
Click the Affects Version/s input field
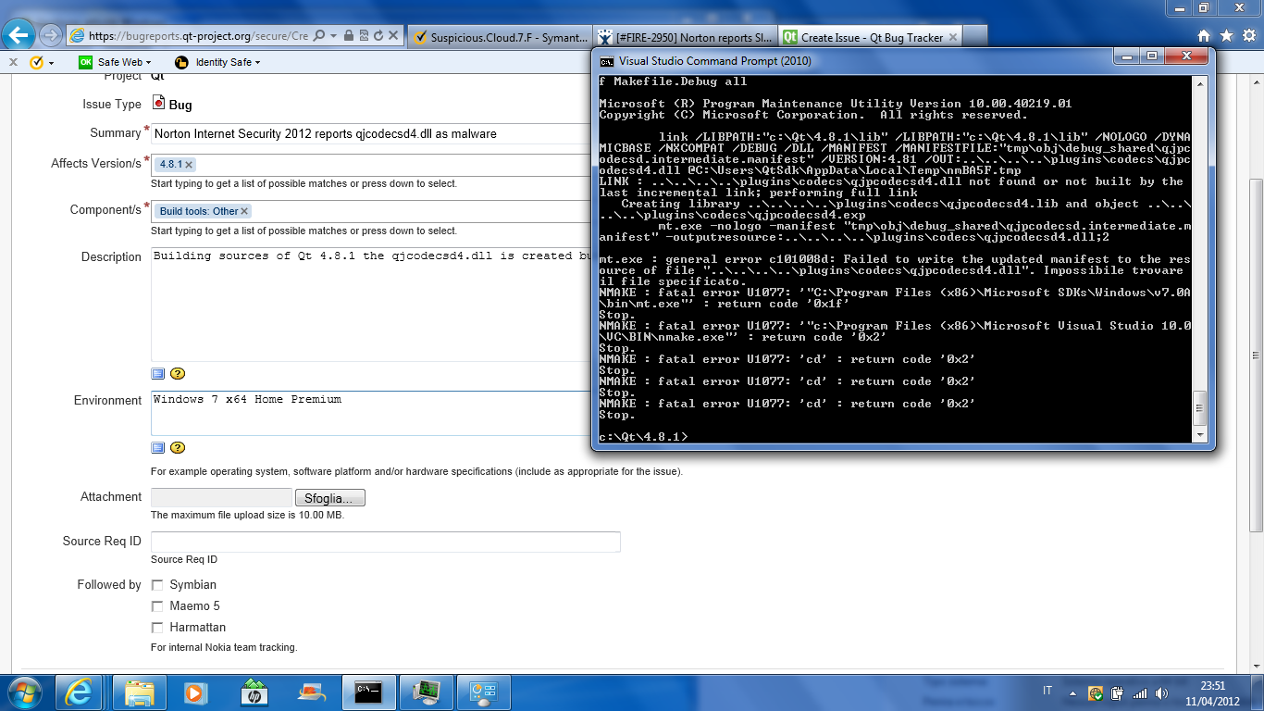(x=371, y=164)
